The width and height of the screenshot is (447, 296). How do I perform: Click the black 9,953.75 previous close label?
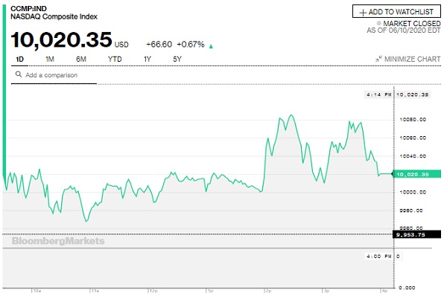(x=416, y=234)
